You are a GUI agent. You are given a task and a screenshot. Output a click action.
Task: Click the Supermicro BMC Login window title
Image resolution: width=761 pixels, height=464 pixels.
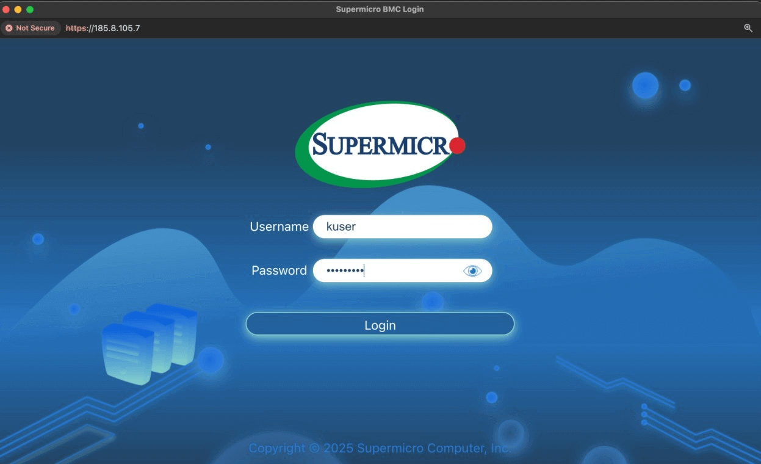coord(380,9)
